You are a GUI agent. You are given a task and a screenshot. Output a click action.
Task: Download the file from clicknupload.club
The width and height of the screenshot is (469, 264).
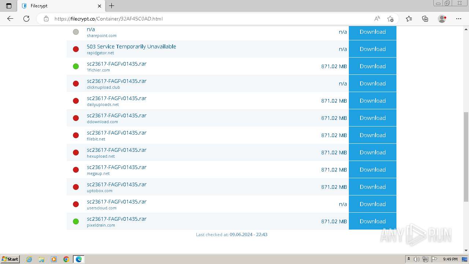tap(373, 83)
